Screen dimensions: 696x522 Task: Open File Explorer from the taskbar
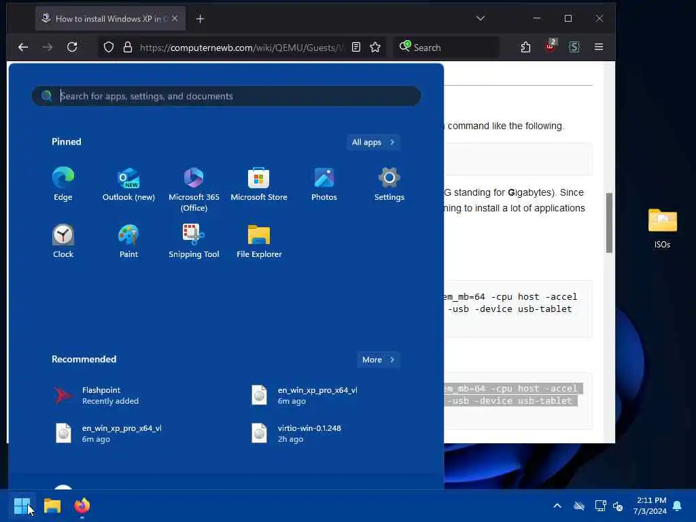click(x=52, y=506)
